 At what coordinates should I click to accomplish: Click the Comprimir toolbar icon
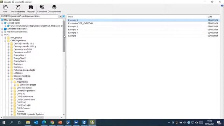click(42, 7)
